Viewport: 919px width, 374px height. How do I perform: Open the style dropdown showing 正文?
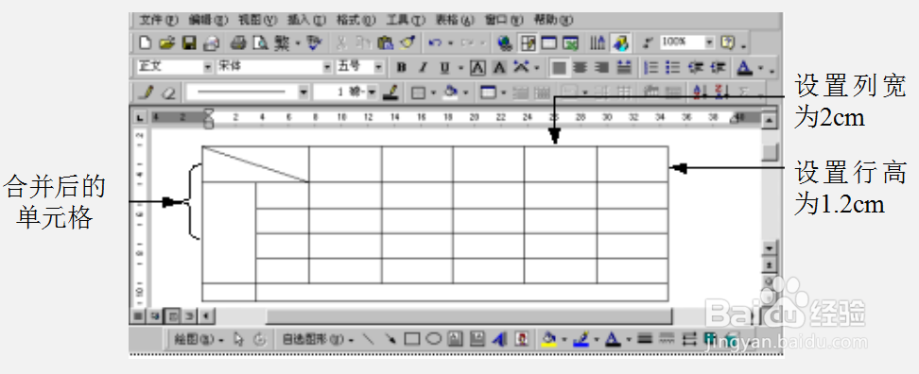(207, 67)
